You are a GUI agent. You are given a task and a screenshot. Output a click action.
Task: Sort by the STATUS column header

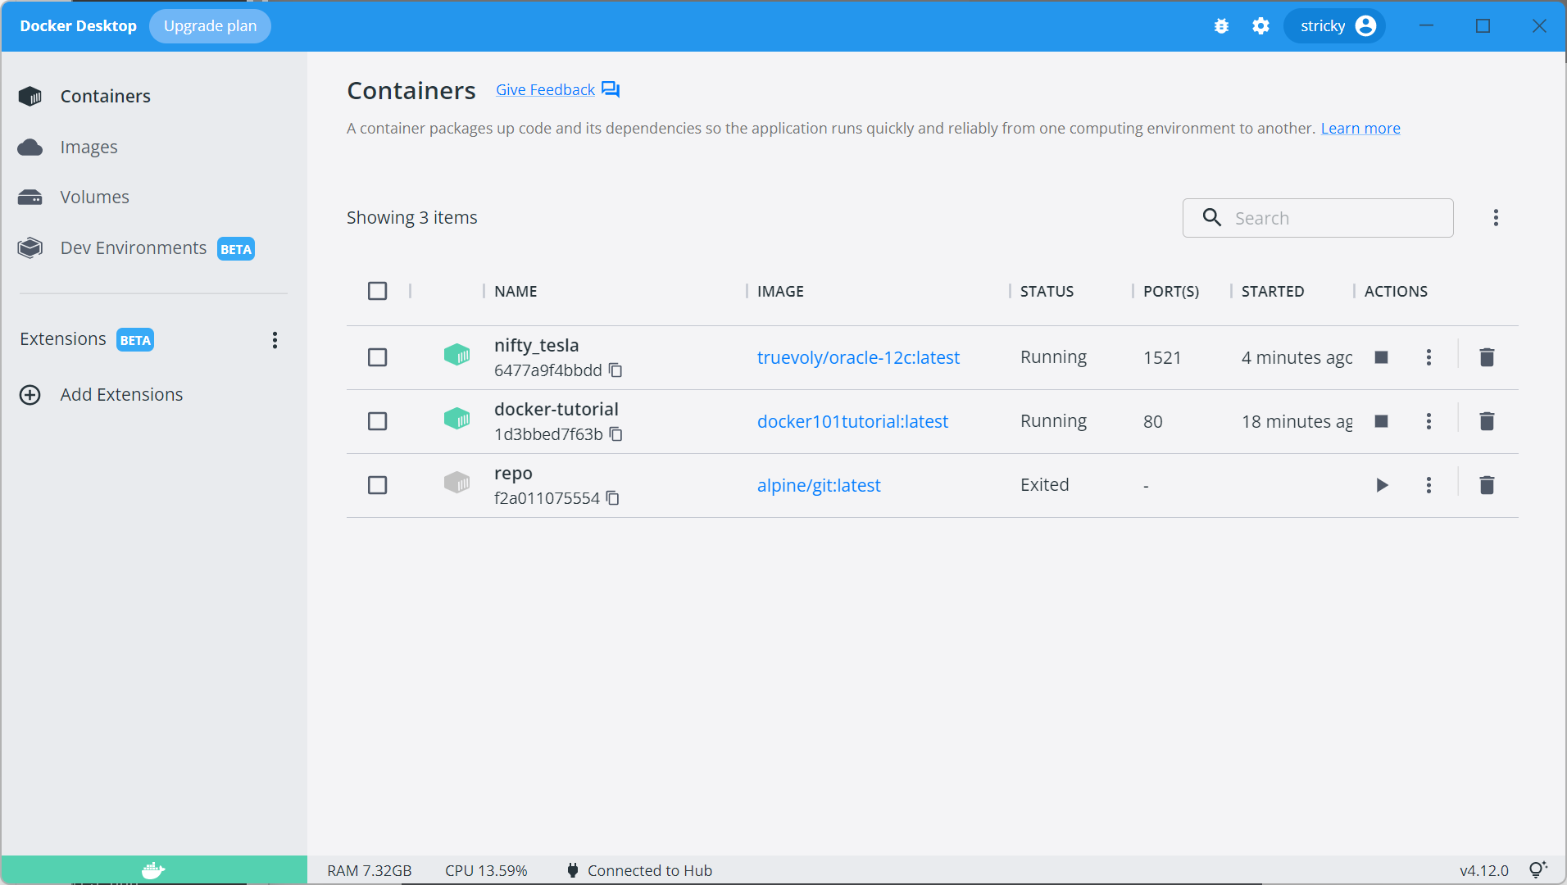pyautogui.click(x=1047, y=291)
